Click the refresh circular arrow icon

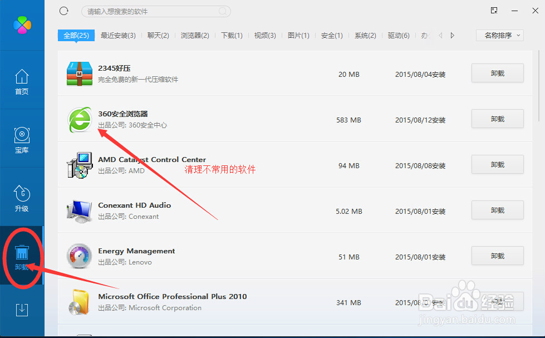point(64,11)
